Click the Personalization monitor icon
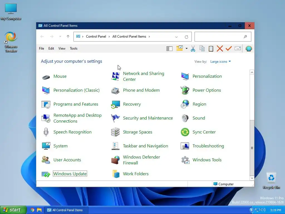285x214 pixels. pos(185,76)
